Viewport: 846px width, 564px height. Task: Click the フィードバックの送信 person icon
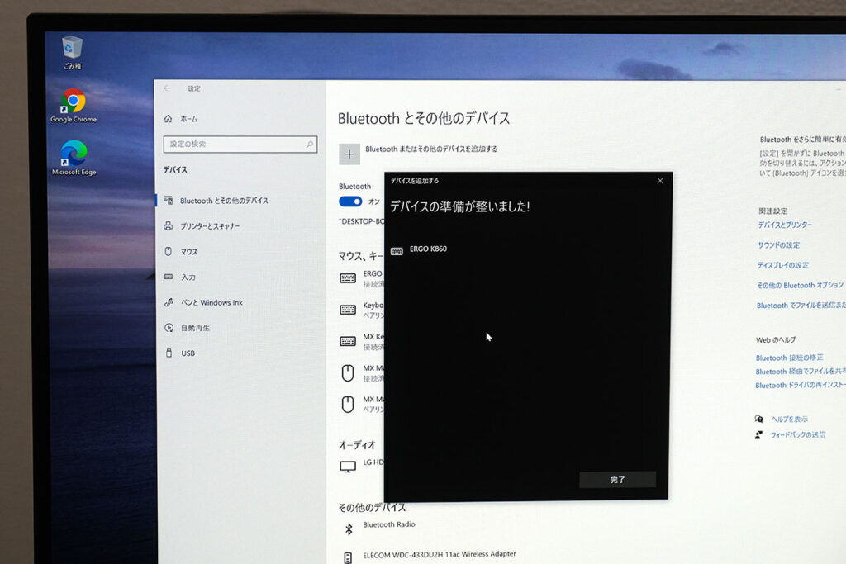[x=759, y=434]
